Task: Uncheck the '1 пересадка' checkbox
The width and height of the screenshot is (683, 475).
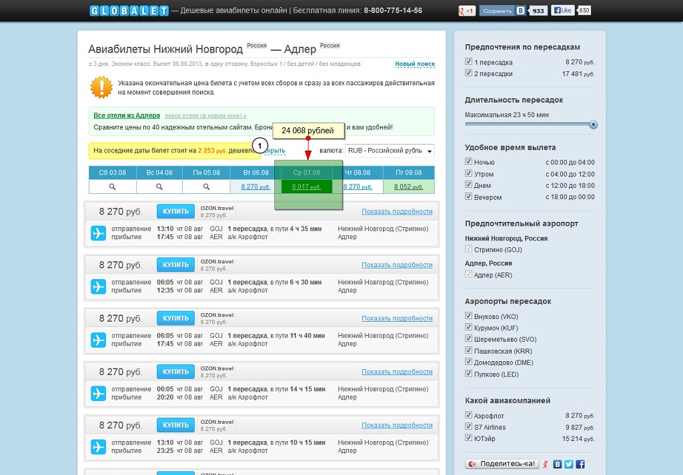Action: [x=469, y=62]
